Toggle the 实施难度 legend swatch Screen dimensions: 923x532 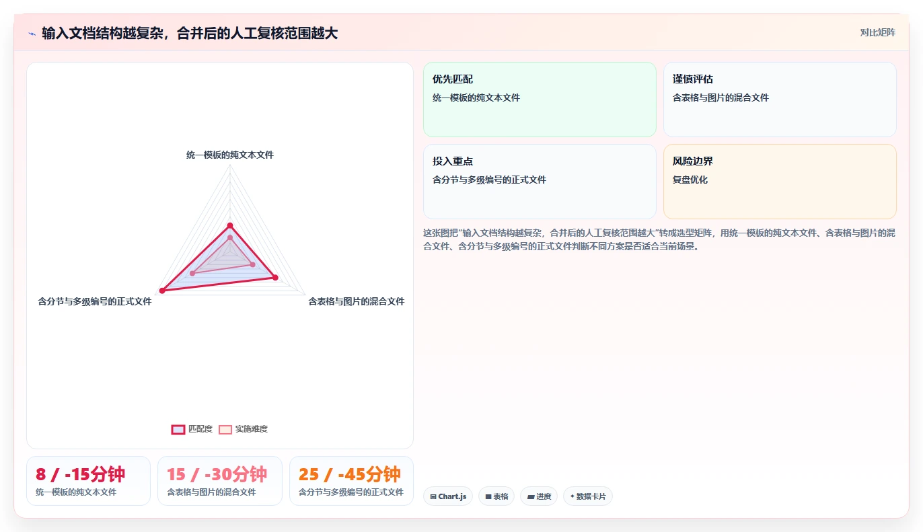coord(225,429)
